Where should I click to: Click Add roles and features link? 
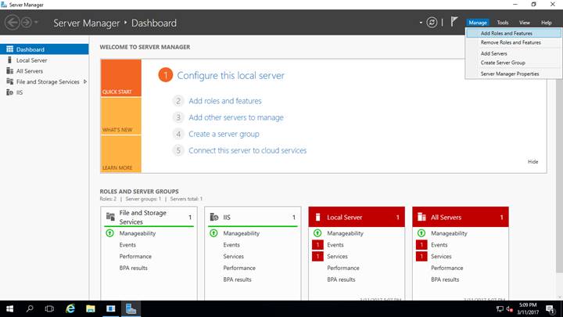pos(225,101)
